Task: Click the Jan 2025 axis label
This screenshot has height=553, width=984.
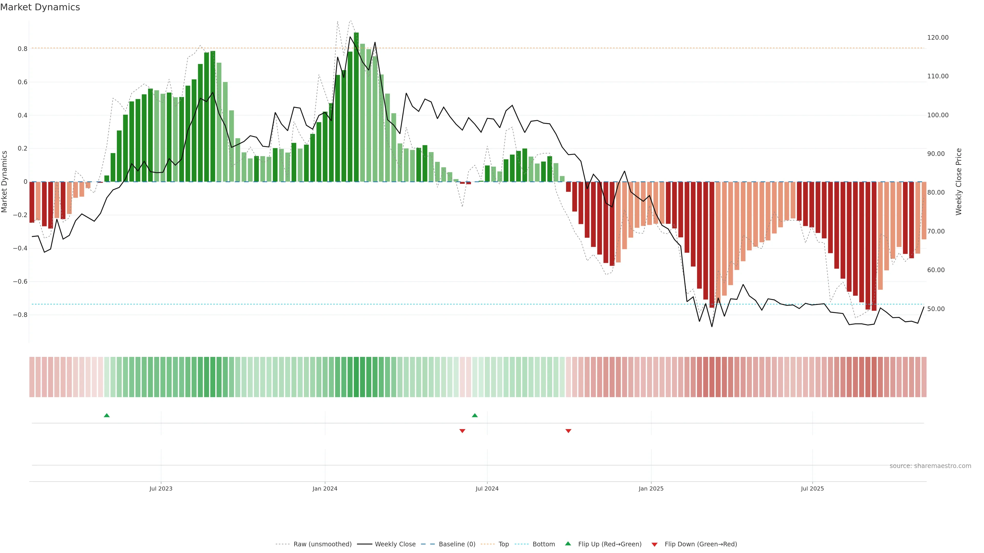Action: (651, 488)
